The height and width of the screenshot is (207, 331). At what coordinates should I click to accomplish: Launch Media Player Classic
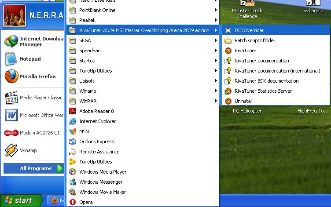pyautogui.click(x=33, y=98)
